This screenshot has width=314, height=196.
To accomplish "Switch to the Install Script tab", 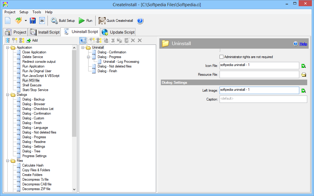I will (45, 32).
